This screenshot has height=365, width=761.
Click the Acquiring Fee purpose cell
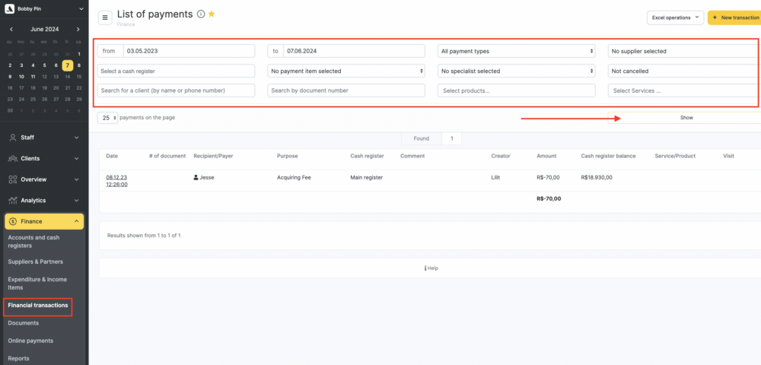pos(294,177)
